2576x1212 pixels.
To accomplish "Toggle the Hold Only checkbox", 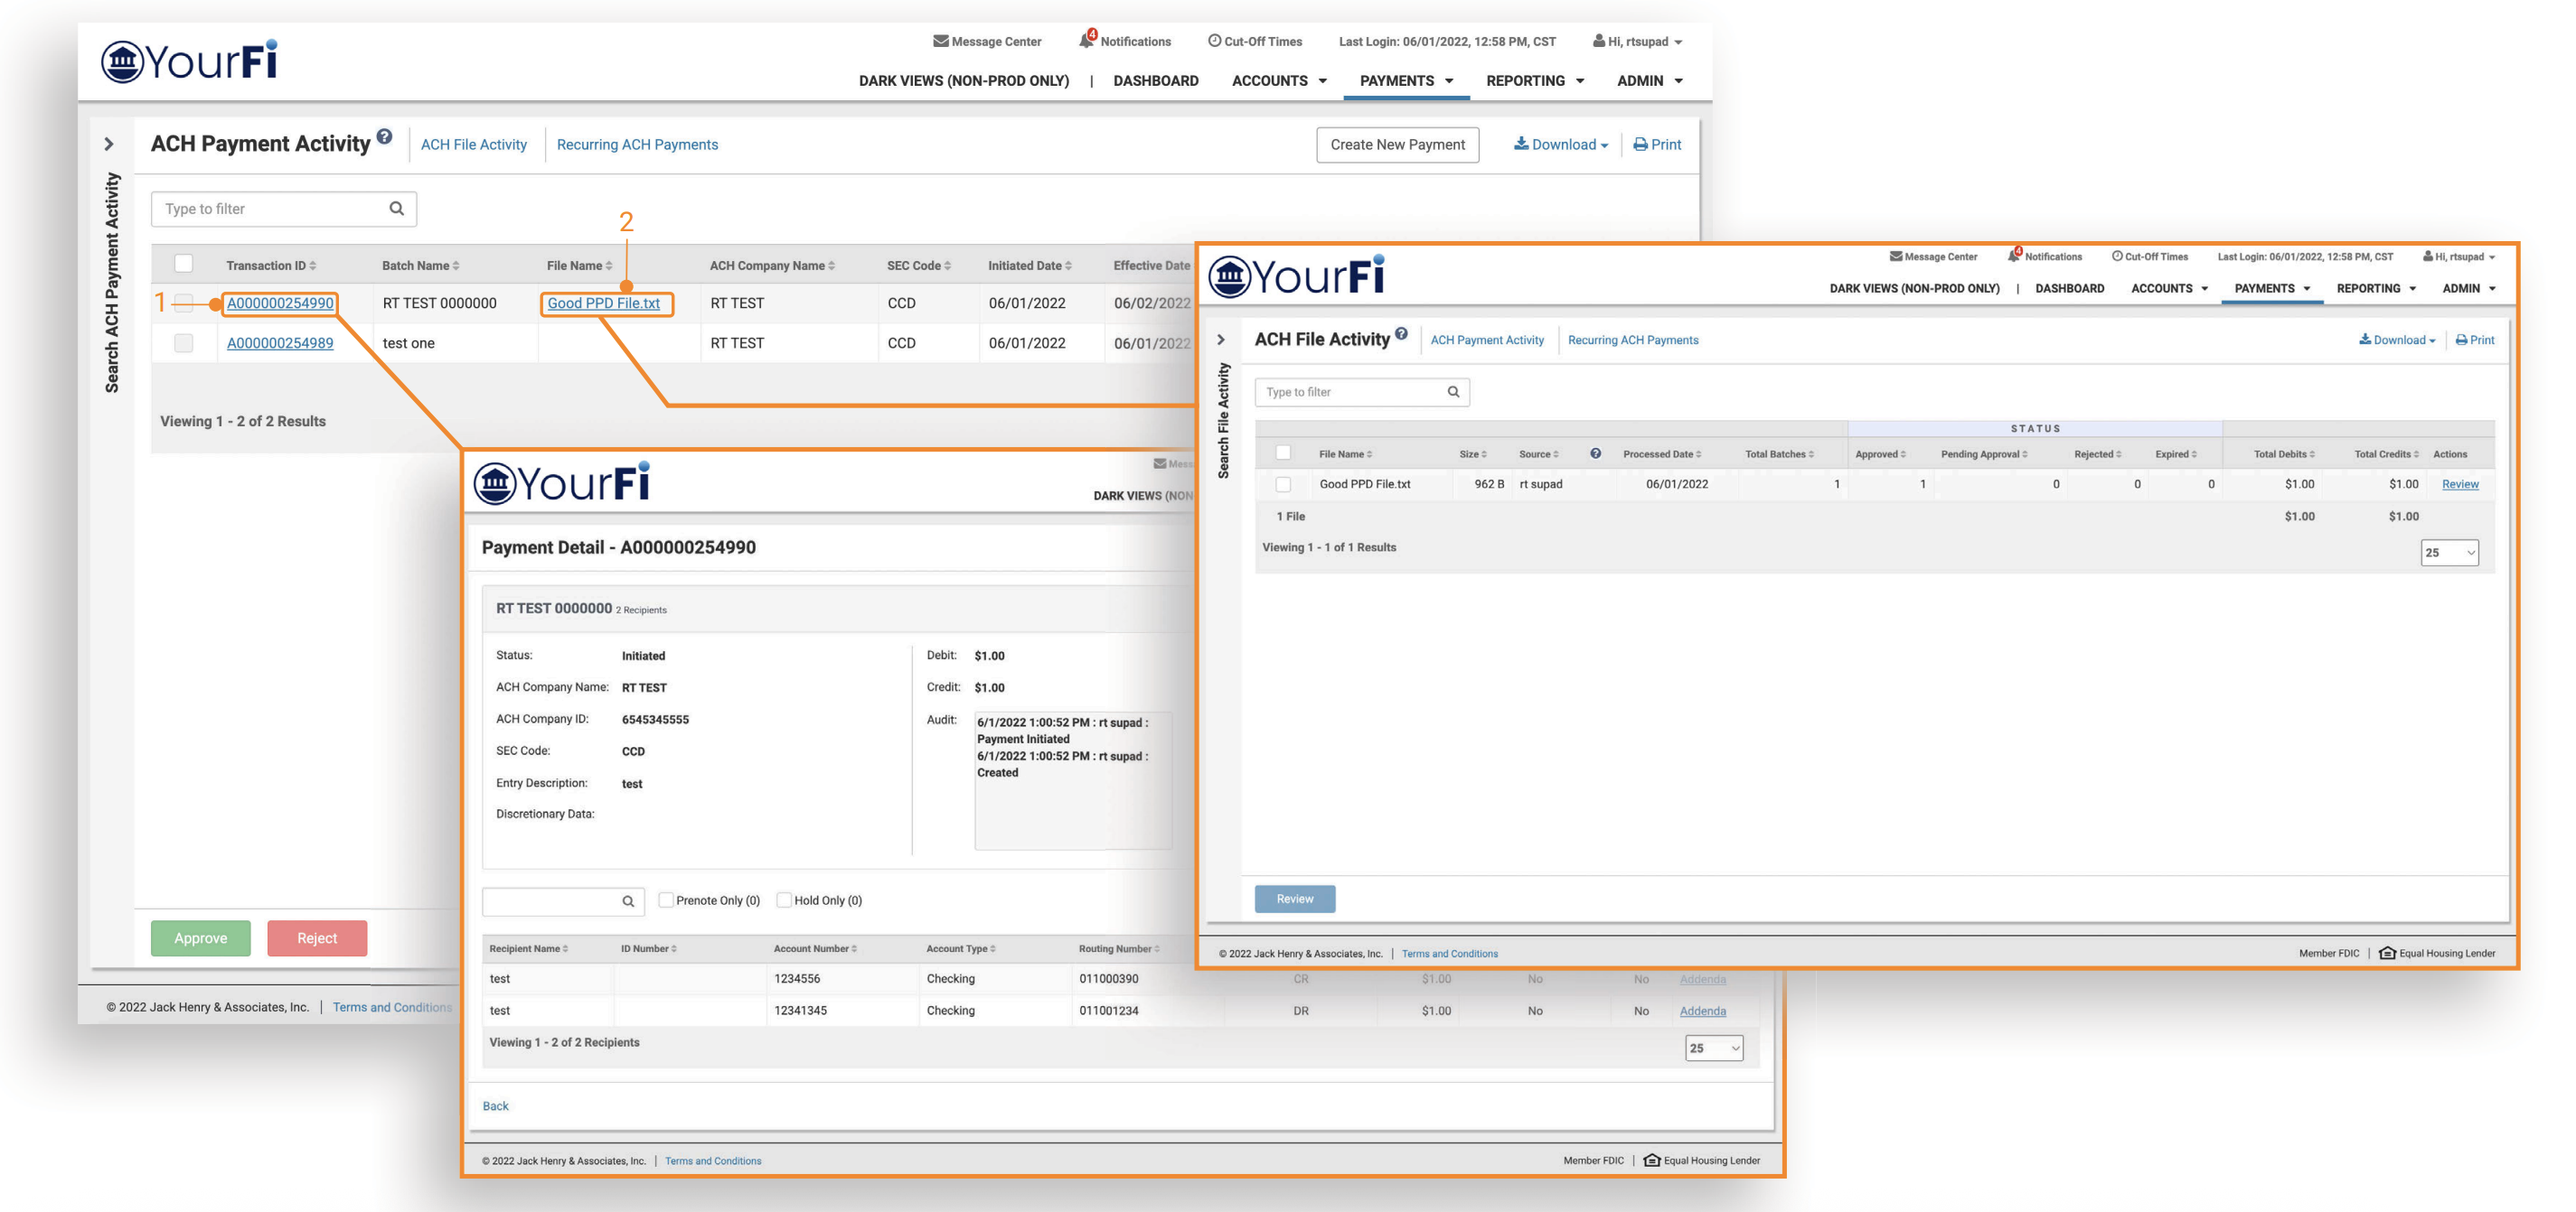I will click(784, 900).
